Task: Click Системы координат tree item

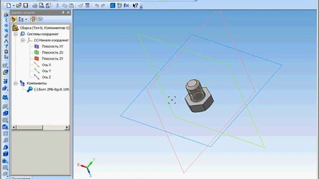Action: click(43, 34)
